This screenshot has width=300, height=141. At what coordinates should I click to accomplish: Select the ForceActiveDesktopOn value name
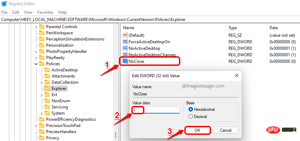click(x=149, y=42)
